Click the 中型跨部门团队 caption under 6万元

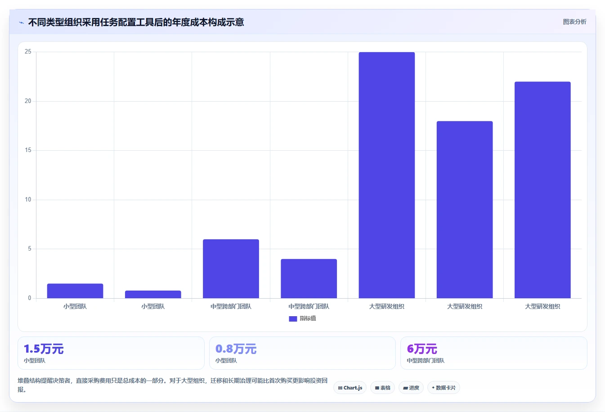click(x=426, y=361)
